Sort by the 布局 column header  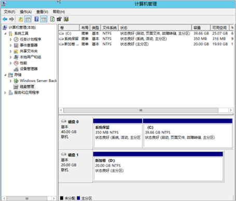point(85,28)
